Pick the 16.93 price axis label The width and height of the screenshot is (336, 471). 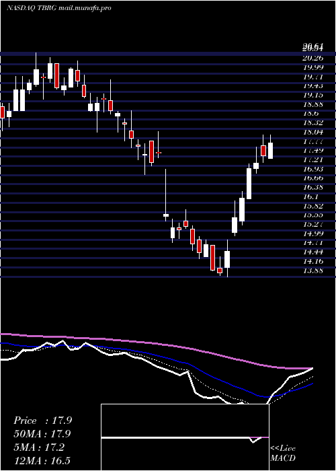(313, 169)
